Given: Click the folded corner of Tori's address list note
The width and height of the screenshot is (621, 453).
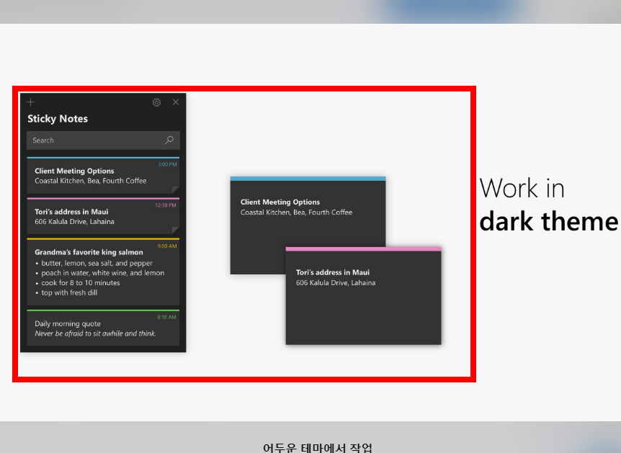Looking at the screenshot, I should (176, 230).
